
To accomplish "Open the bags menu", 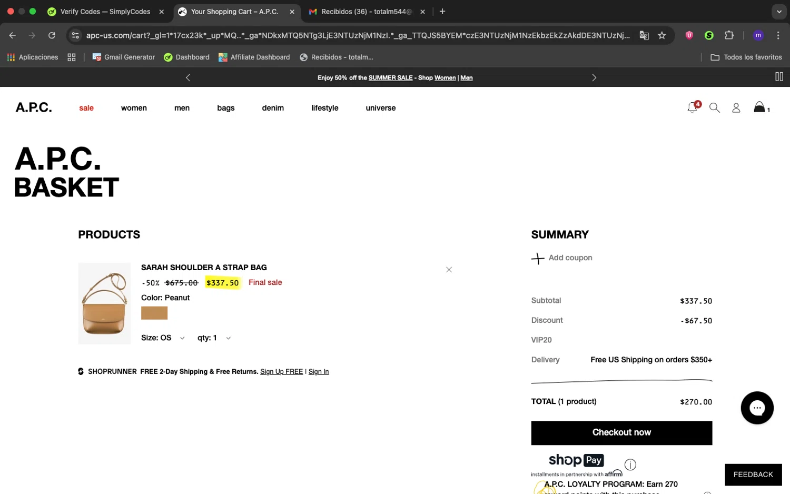I will point(225,108).
